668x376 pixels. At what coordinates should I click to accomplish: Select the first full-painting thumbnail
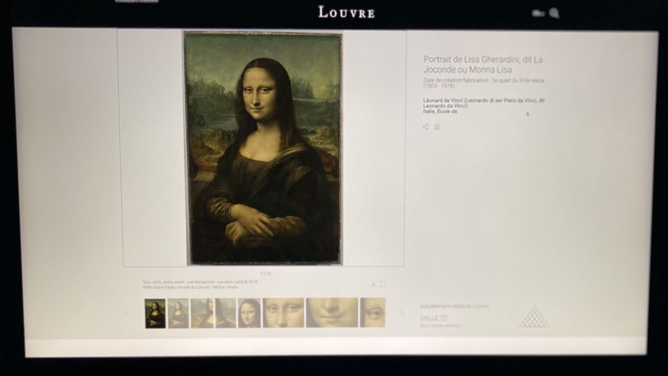[155, 313]
